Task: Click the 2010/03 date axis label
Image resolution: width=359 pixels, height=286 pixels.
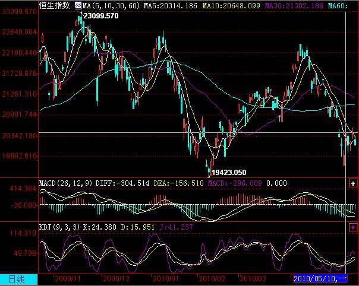Action: (253, 279)
